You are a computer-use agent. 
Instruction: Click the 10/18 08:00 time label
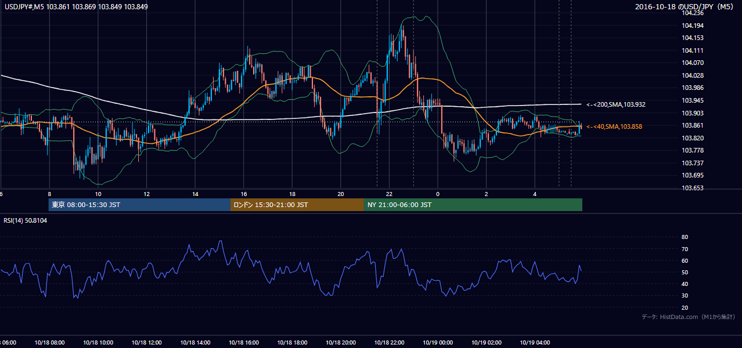[x=49, y=343]
